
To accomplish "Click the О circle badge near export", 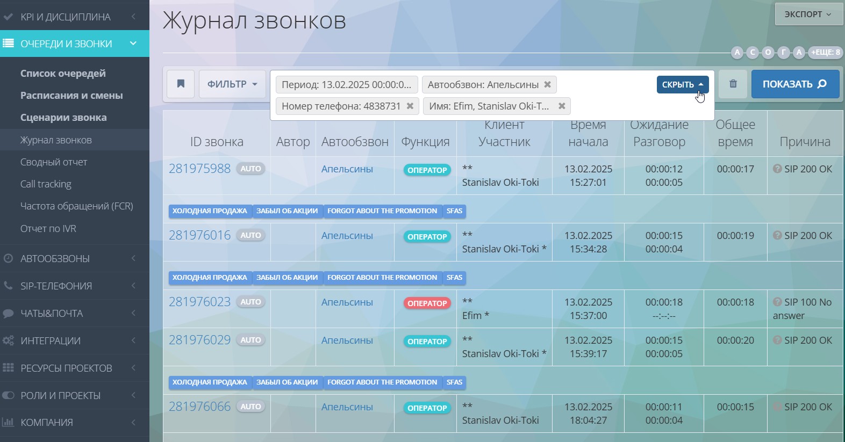I will pos(768,52).
